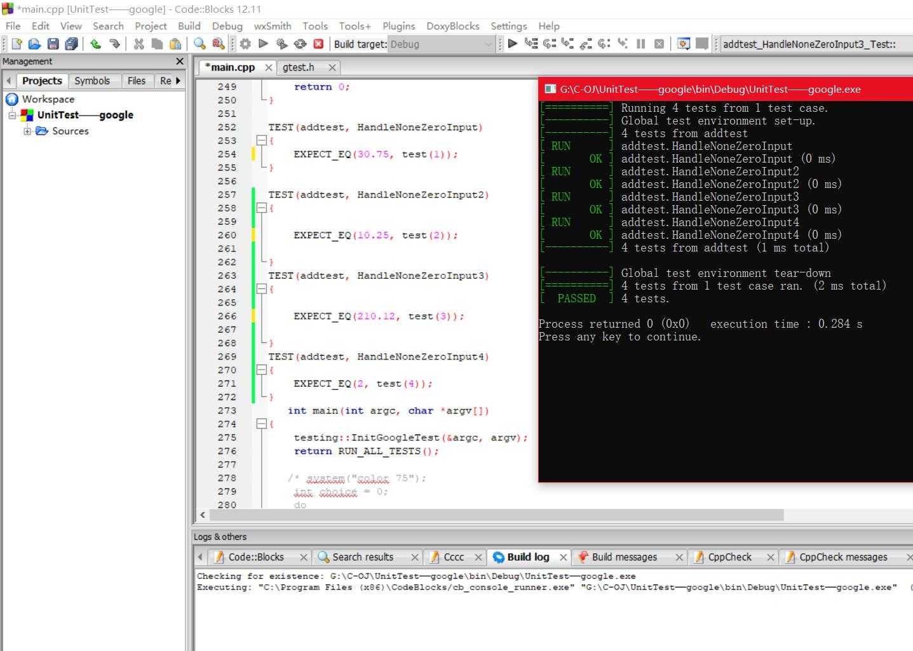Image resolution: width=913 pixels, height=651 pixels.
Task: Collapse code fold at line 274
Action: pos(260,424)
